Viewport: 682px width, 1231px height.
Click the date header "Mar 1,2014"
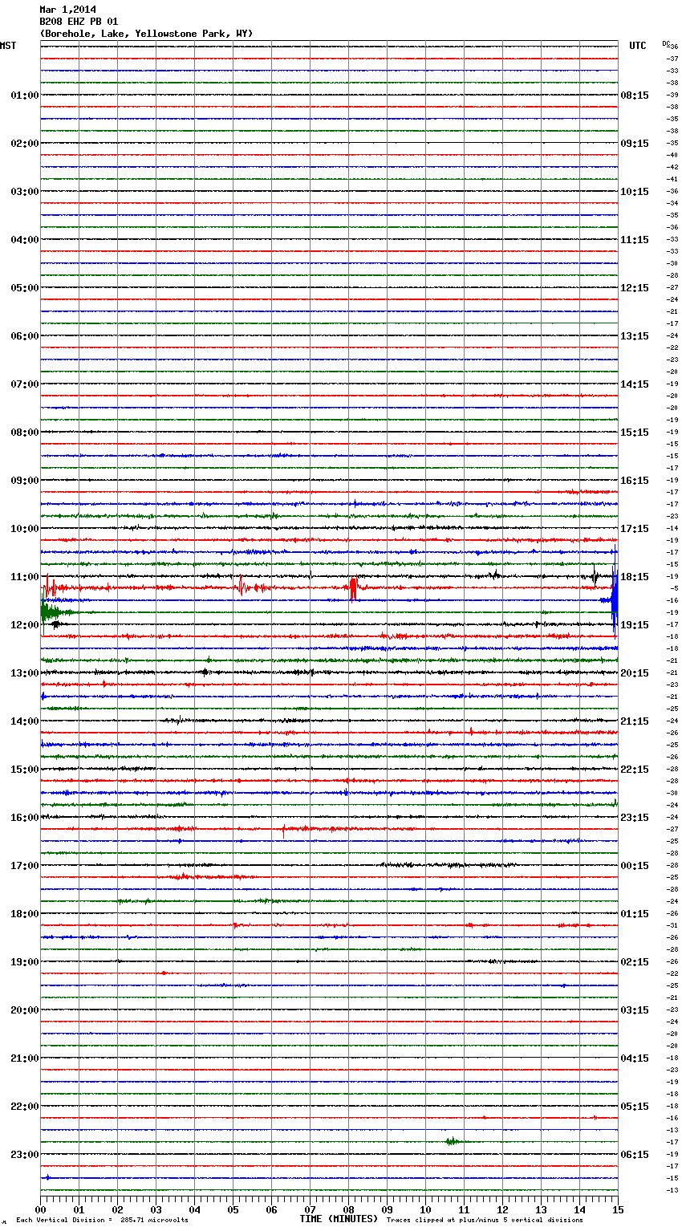pyautogui.click(x=67, y=10)
